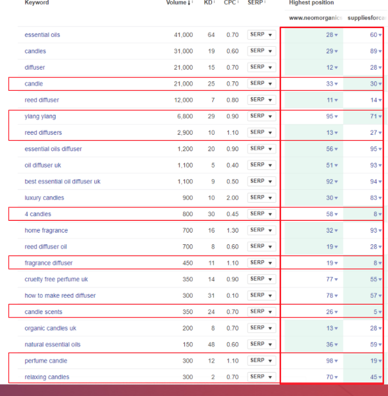The width and height of the screenshot is (388, 396).
Task: Open the 'luxury candles' keyword link
Action: (x=44, y=198)
